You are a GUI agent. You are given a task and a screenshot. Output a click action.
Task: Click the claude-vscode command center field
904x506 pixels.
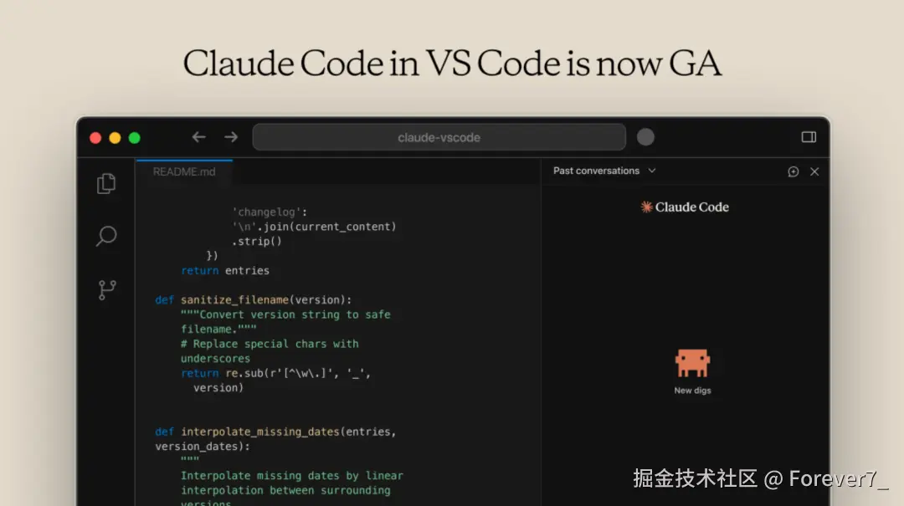coord(439,137)
